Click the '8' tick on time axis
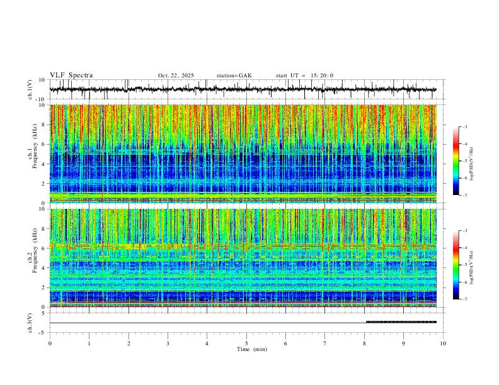Image resolution: width=499 pixels, height=385 pixels. 364,343
